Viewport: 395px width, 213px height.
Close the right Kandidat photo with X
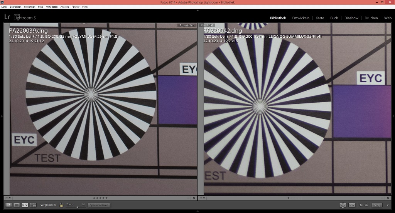(388, 198)
